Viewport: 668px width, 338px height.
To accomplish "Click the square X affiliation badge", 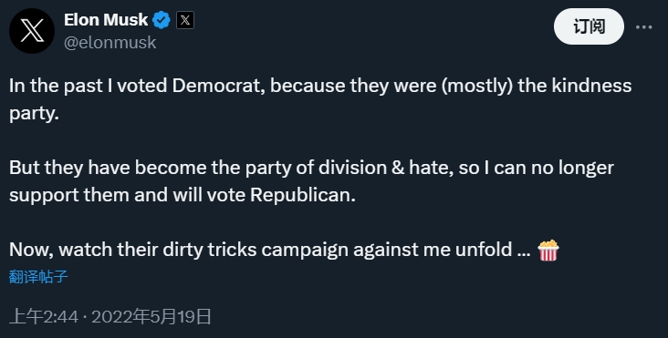I will 185,20.
